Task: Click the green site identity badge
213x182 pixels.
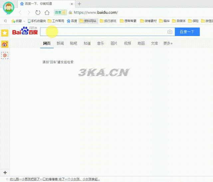Action: tap(60, 13)
